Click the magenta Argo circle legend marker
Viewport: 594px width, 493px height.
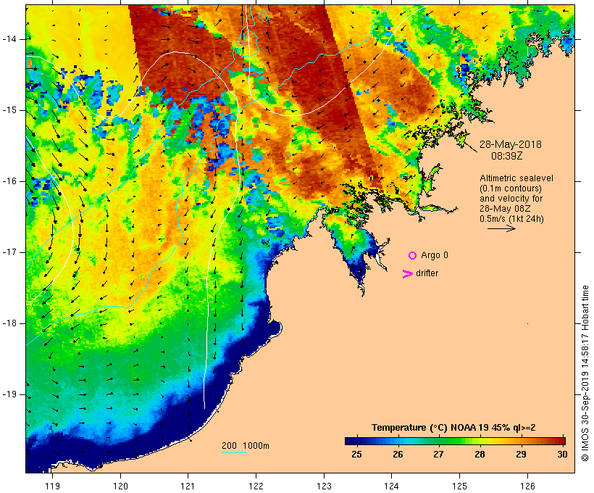coord(413,256)
